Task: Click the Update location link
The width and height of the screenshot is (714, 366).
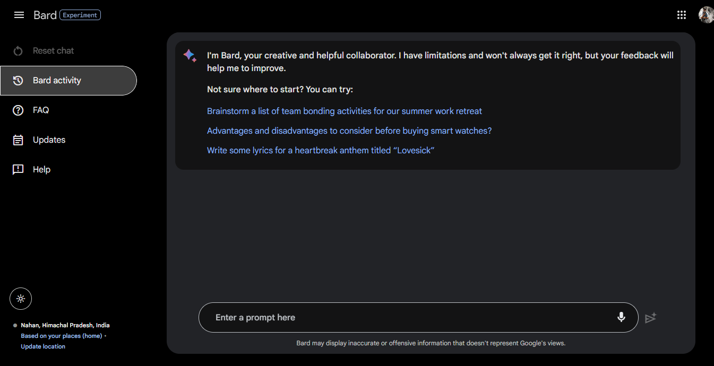Action: pos(43,346)
